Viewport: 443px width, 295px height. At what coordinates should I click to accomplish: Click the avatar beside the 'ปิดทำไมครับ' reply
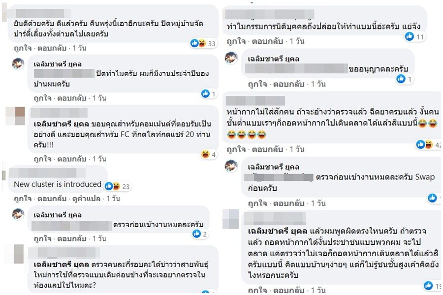(x=18, y=63)
